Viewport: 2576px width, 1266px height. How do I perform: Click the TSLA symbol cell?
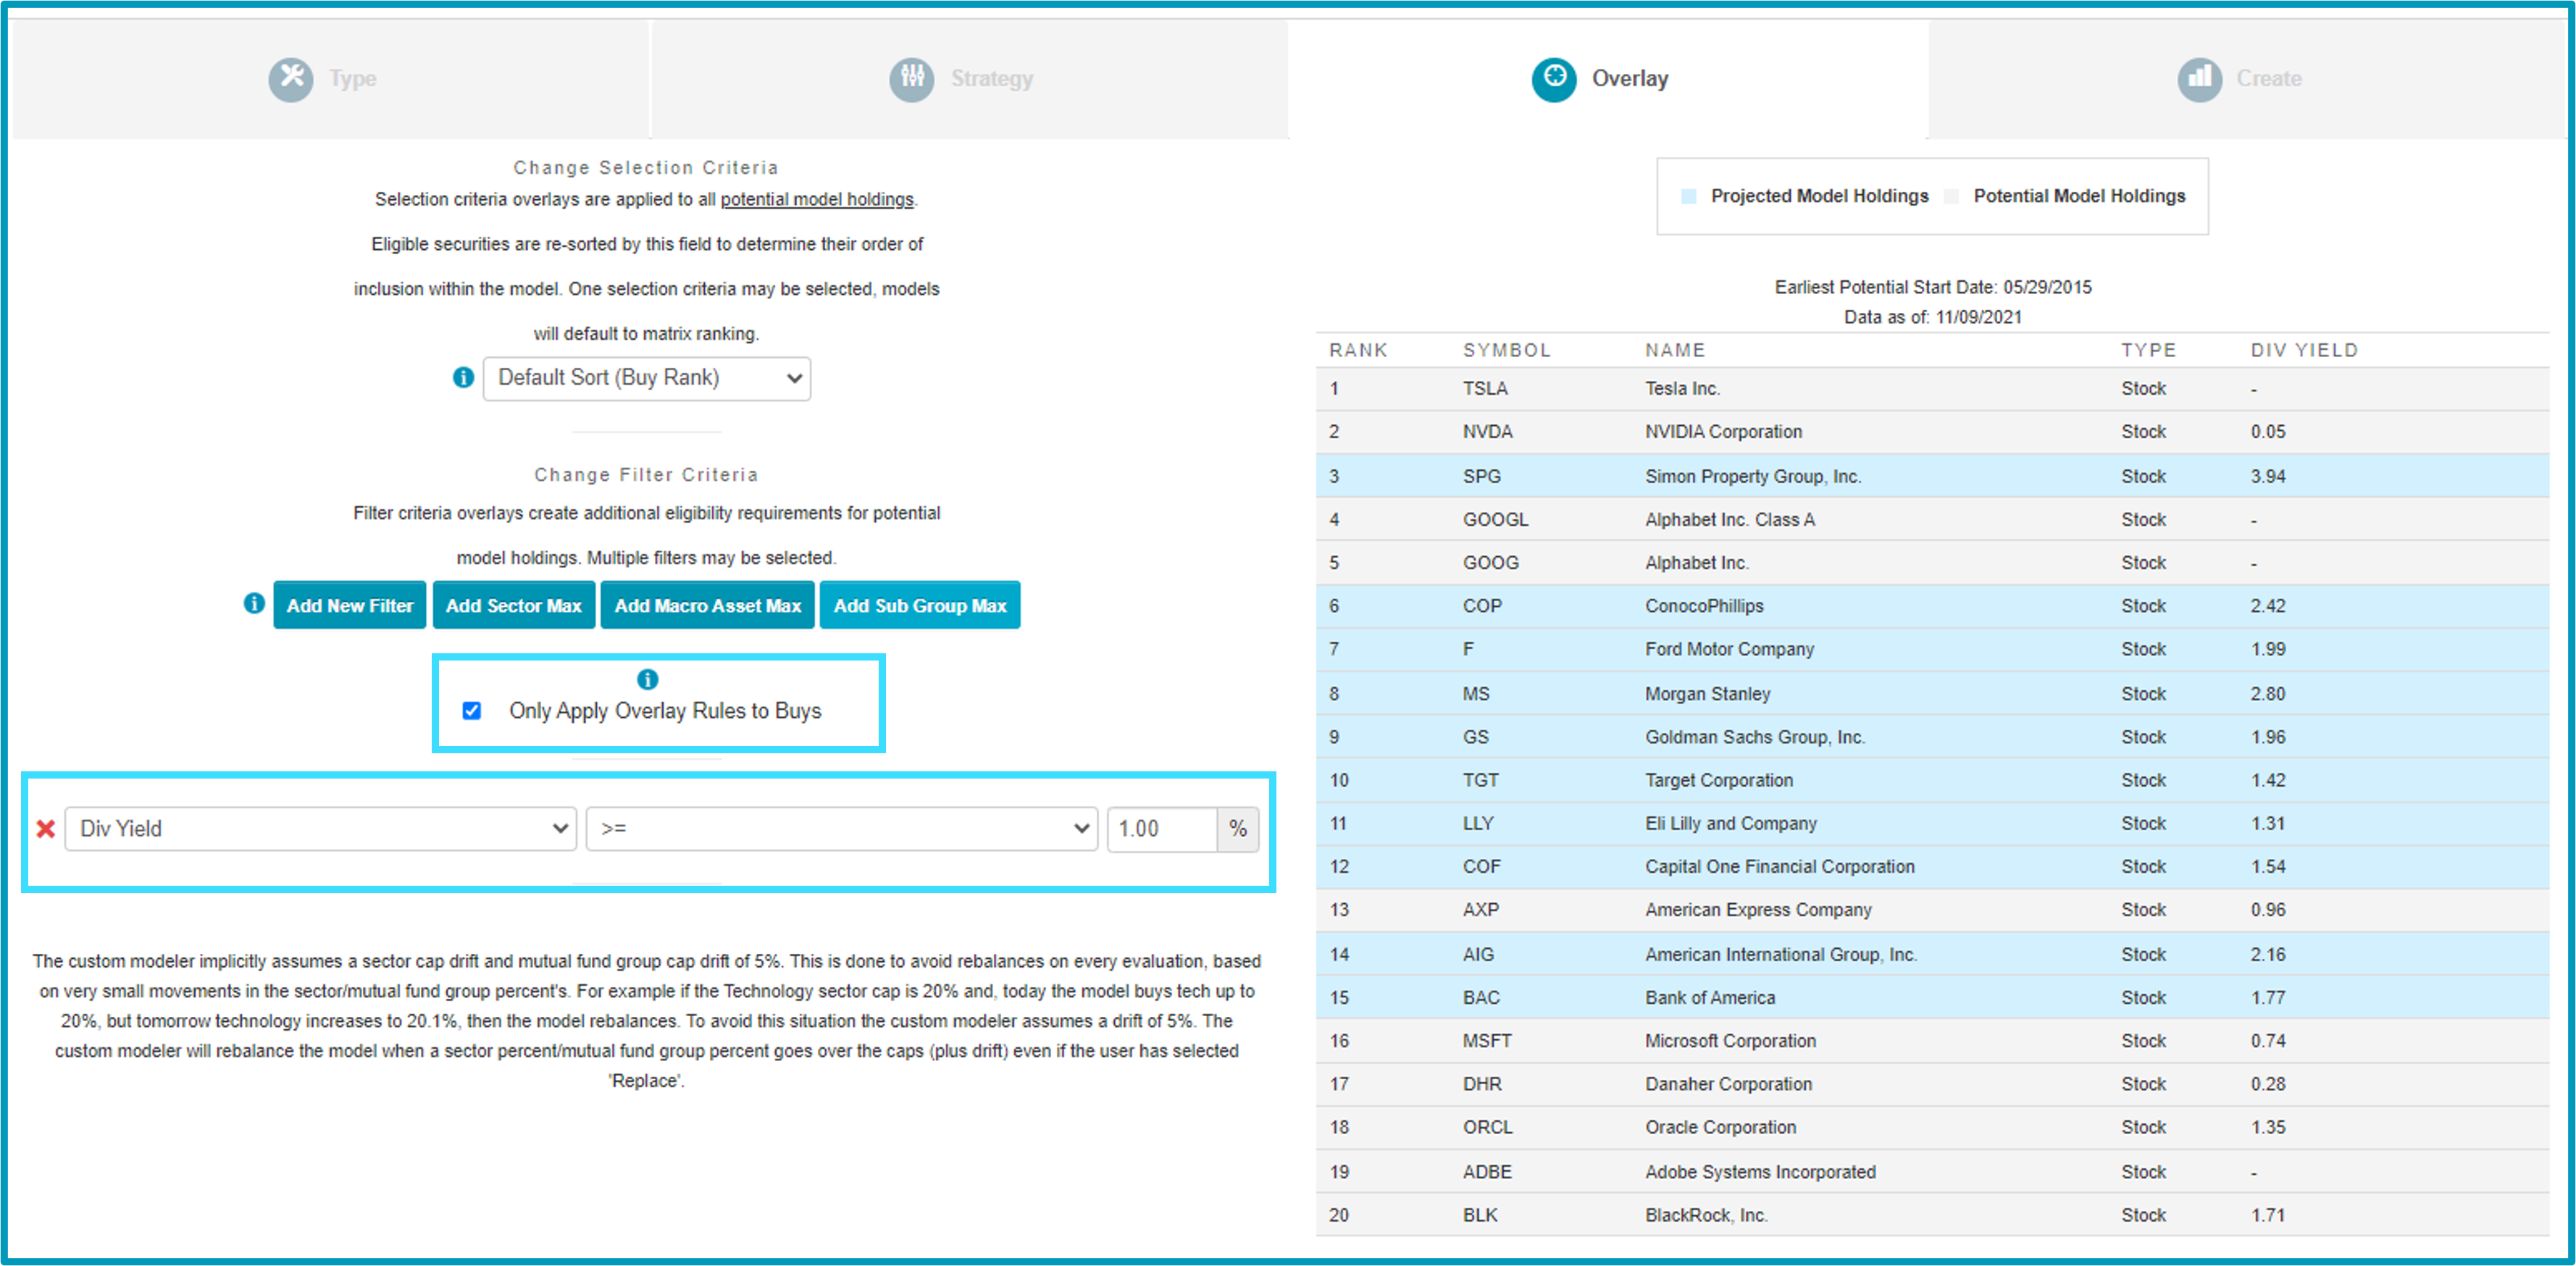1485,388
